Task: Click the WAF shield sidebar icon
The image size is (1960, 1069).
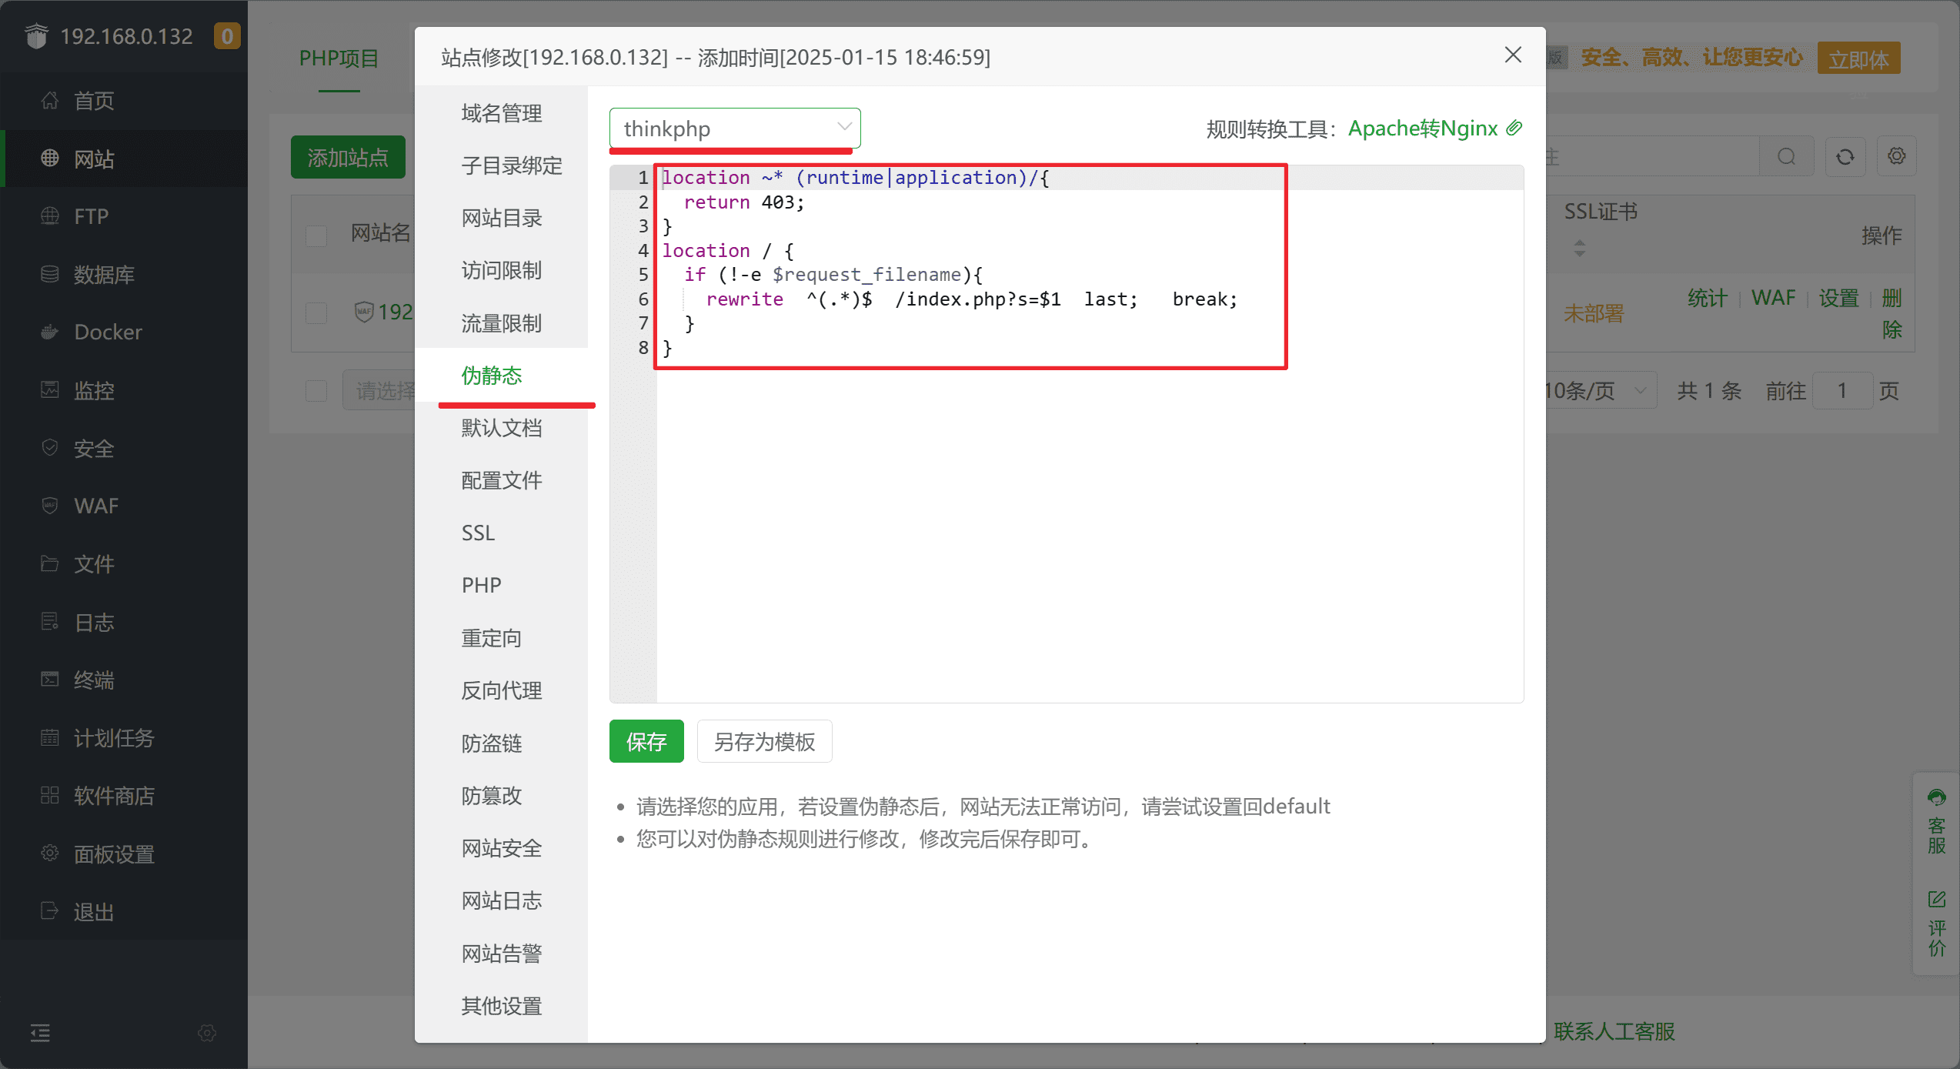Action: (x=50, y=506)
